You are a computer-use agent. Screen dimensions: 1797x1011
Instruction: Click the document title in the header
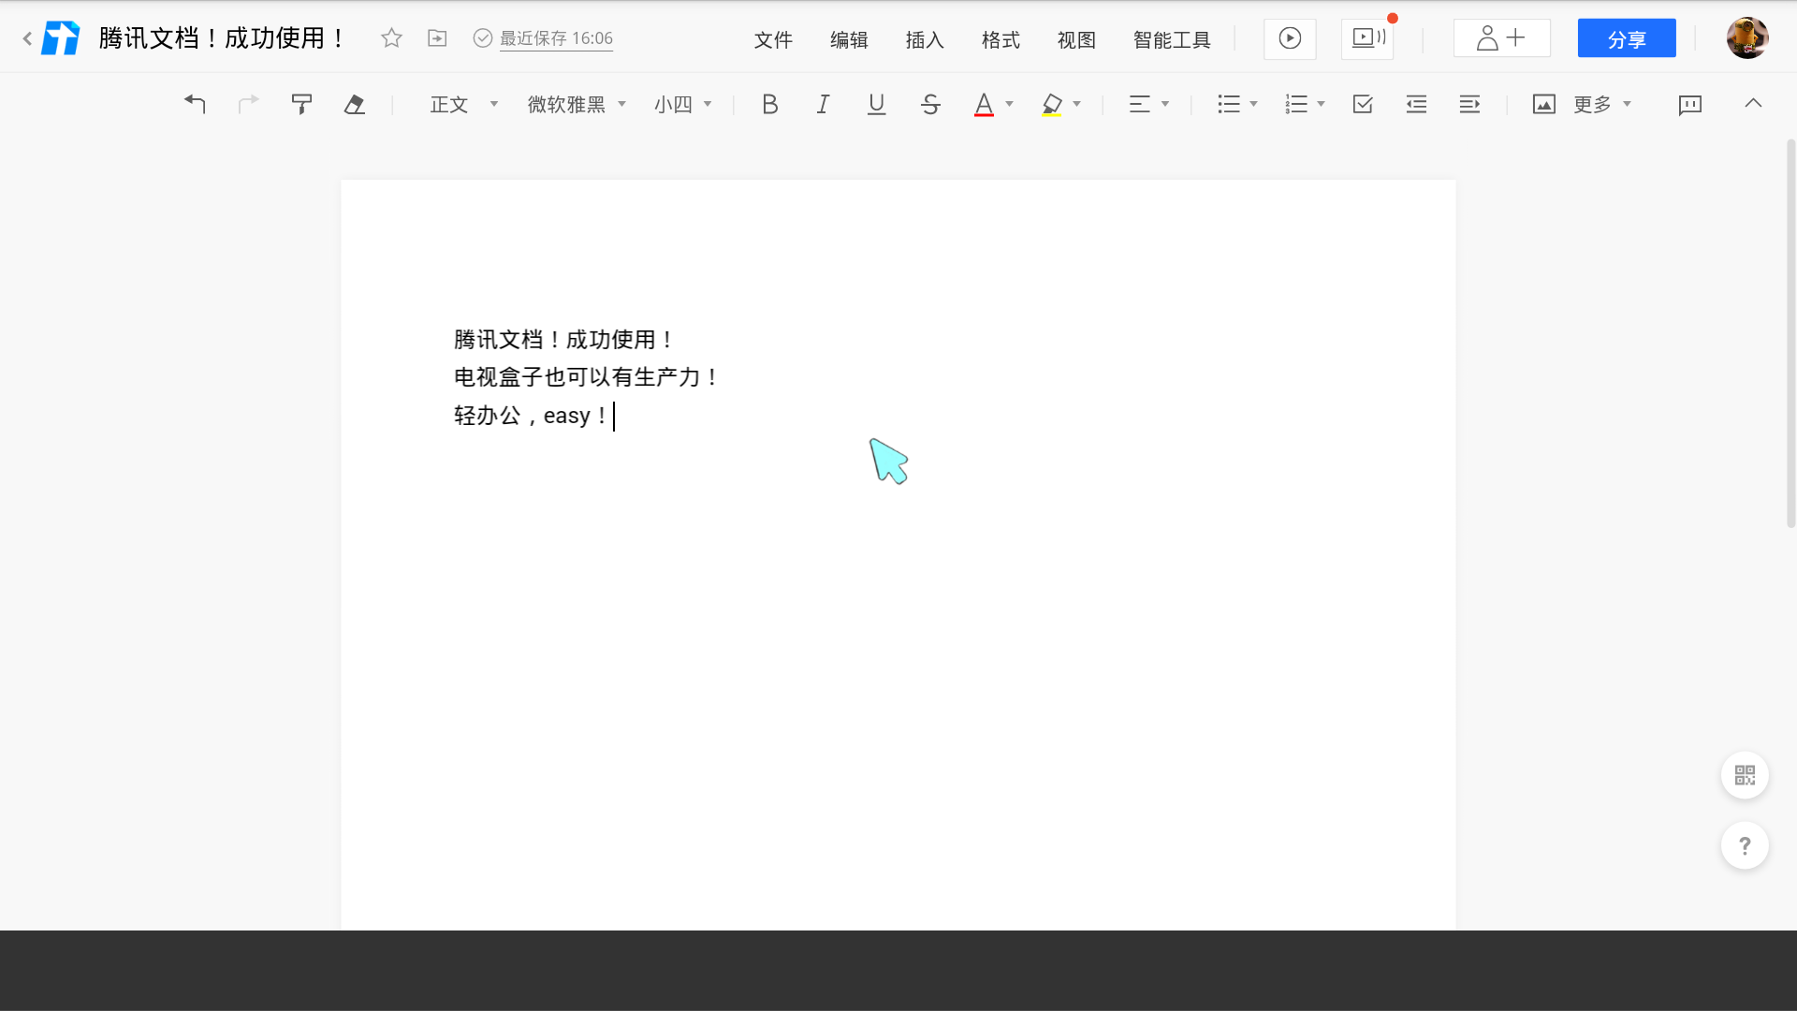coord(222,38)
